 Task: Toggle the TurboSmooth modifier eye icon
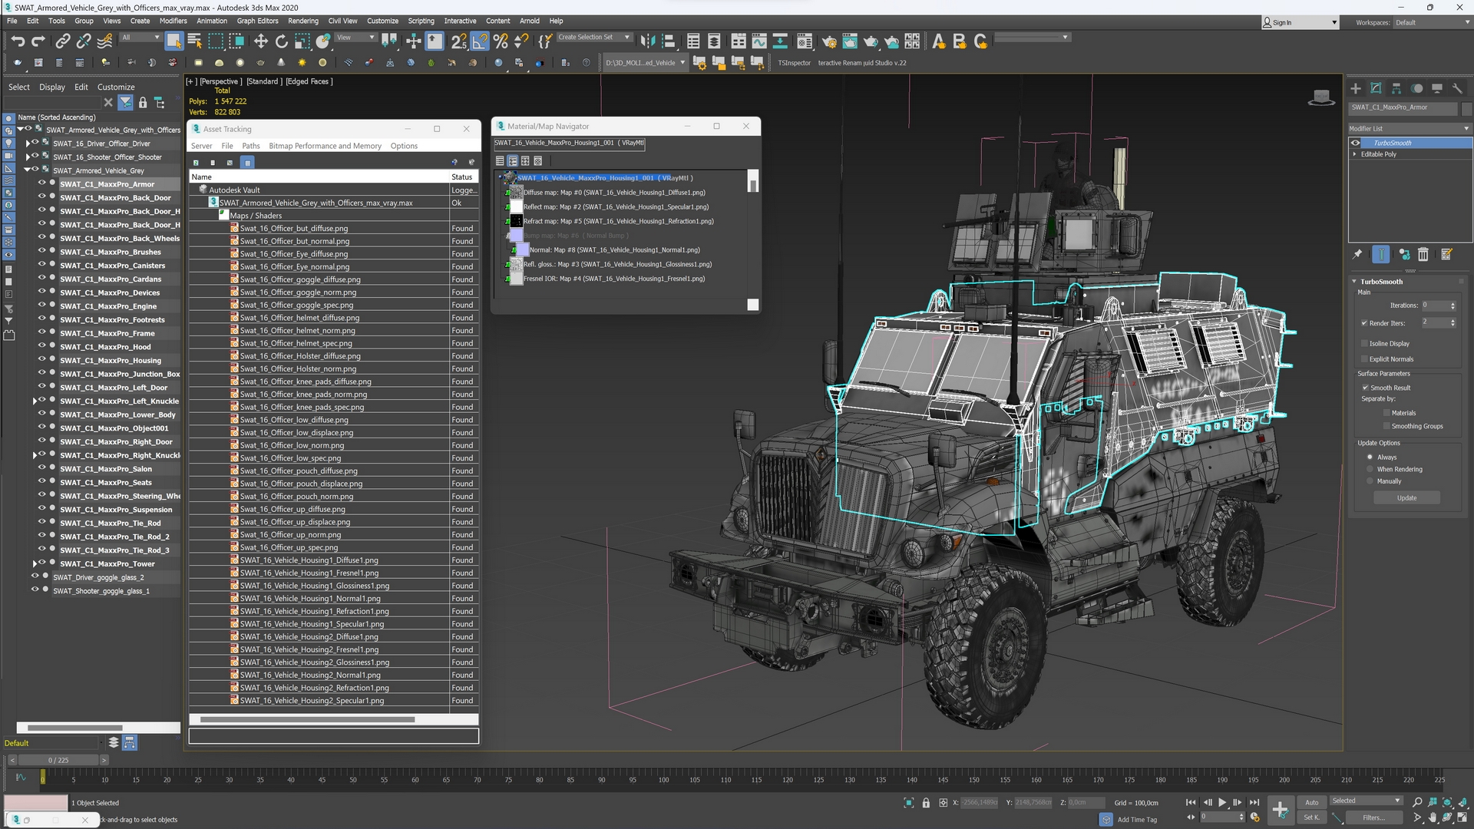click(x=1356, y=143)
